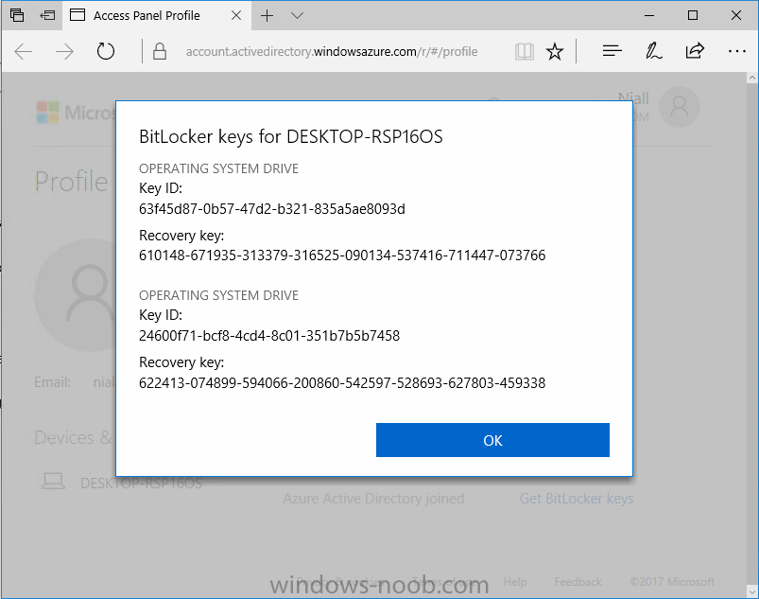
Task: Share this page icon
Action: 695,51
